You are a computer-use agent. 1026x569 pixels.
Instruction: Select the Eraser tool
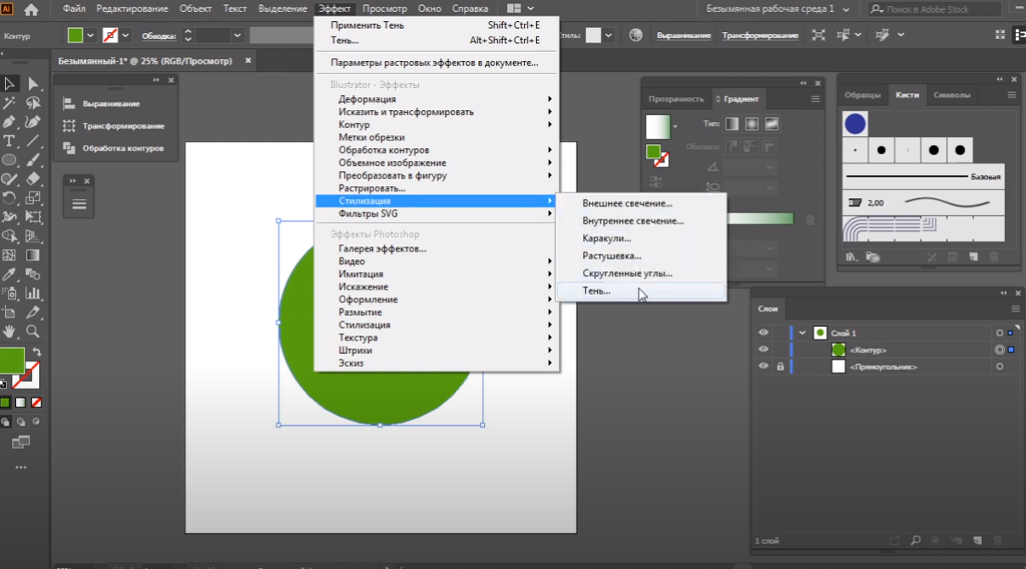(33, 179)
